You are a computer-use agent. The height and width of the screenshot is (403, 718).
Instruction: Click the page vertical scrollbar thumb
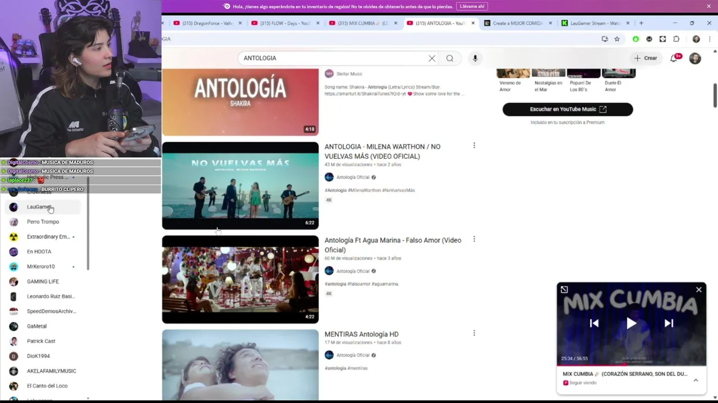tap(715, 95)
